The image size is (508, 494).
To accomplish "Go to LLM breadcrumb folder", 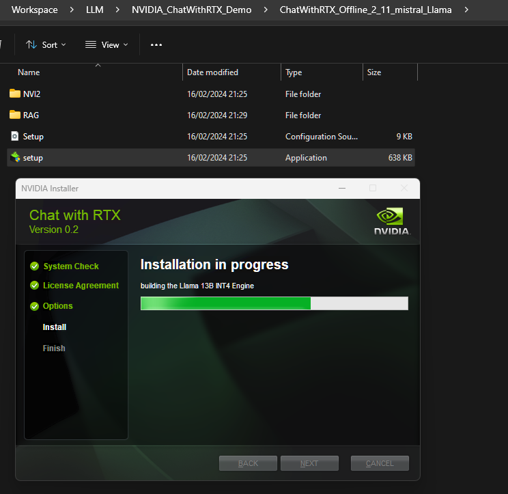I will (x=95, y=10).
